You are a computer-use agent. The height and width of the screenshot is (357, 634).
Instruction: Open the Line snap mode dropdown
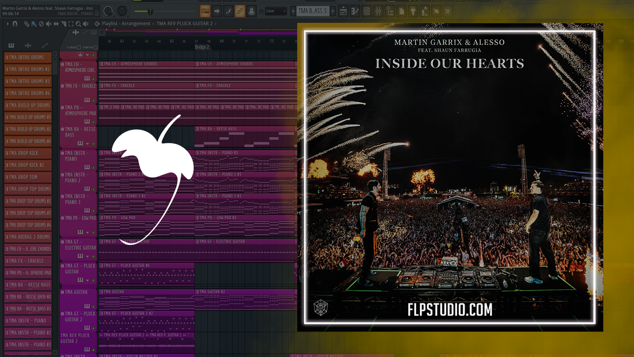(275, 11)
